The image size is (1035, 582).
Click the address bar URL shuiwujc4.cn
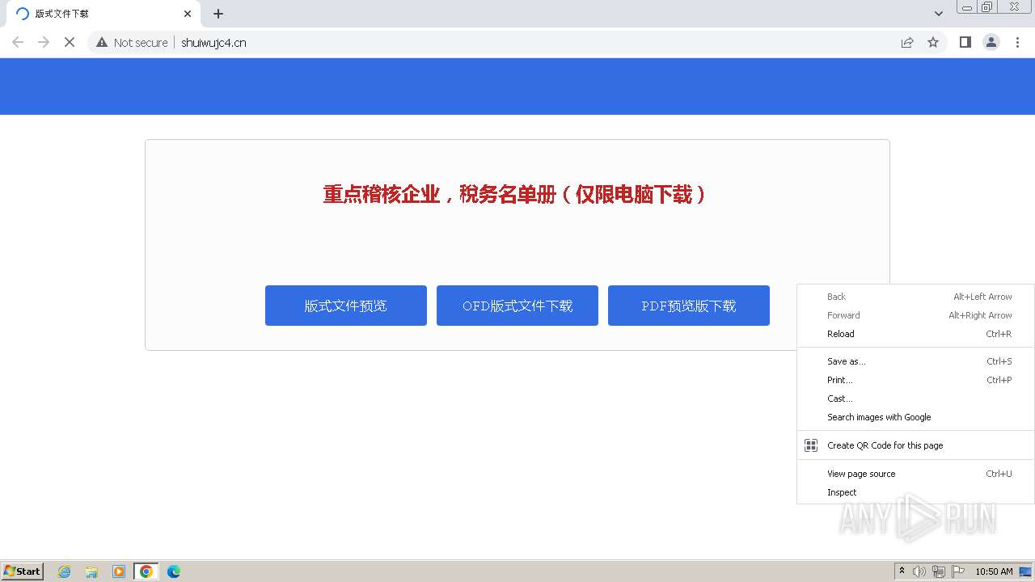click(x=213, y=42)
